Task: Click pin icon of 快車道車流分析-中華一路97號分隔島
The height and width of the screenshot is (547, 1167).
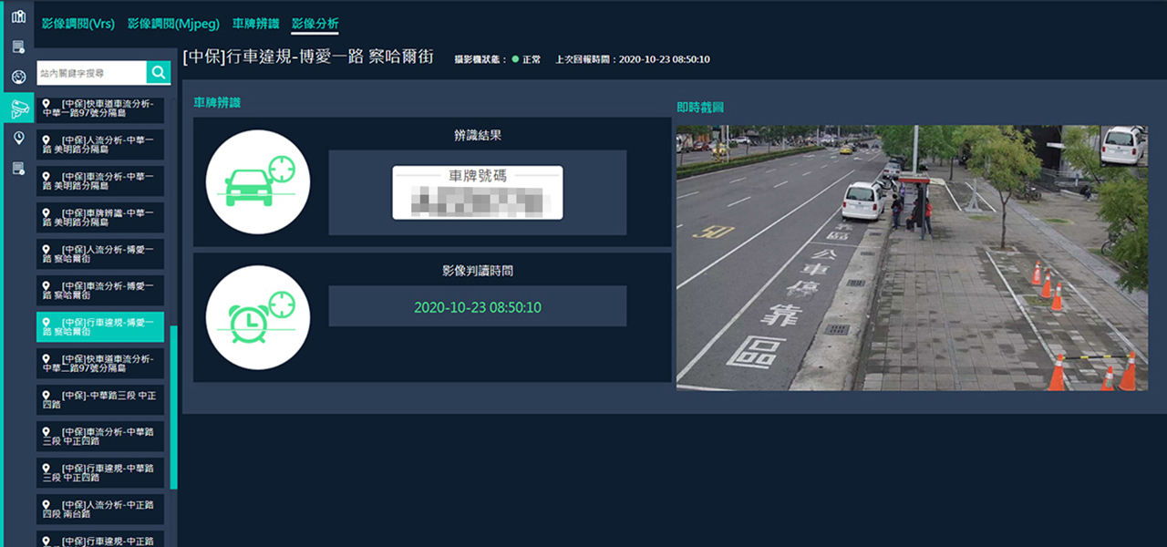Action: pyautogui.click(x=47, y=106)
